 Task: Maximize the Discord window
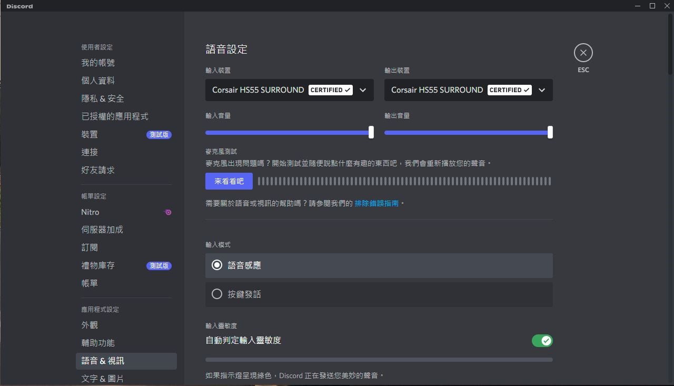(x=652, y=6)
